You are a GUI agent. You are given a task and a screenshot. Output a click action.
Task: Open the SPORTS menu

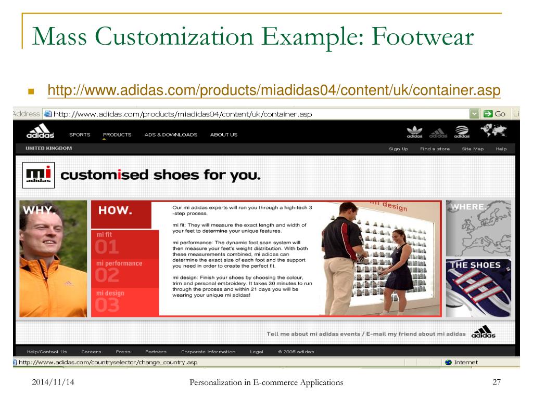pyautogui.click(x=80, y=135)
